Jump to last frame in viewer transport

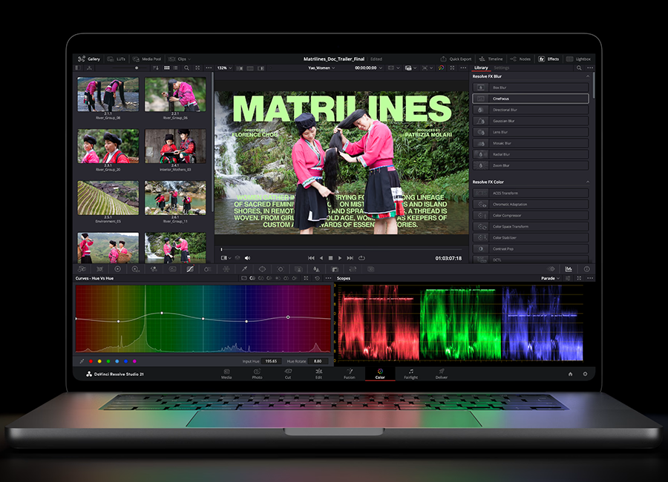pos(350,258)
